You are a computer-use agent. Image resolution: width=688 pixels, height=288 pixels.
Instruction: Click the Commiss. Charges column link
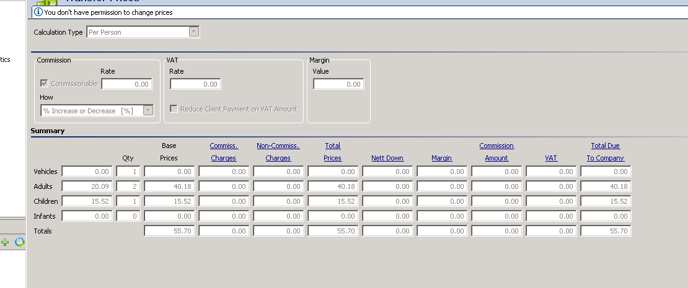click(x=224, y=152)
